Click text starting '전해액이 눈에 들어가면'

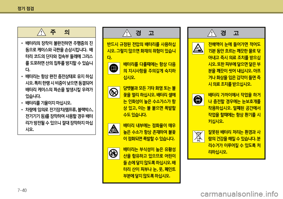coord(234,64)
